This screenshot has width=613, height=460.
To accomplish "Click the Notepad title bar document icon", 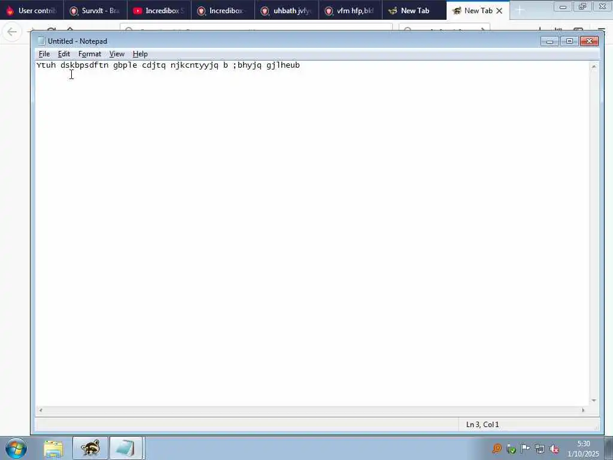I will pos(41,41).
